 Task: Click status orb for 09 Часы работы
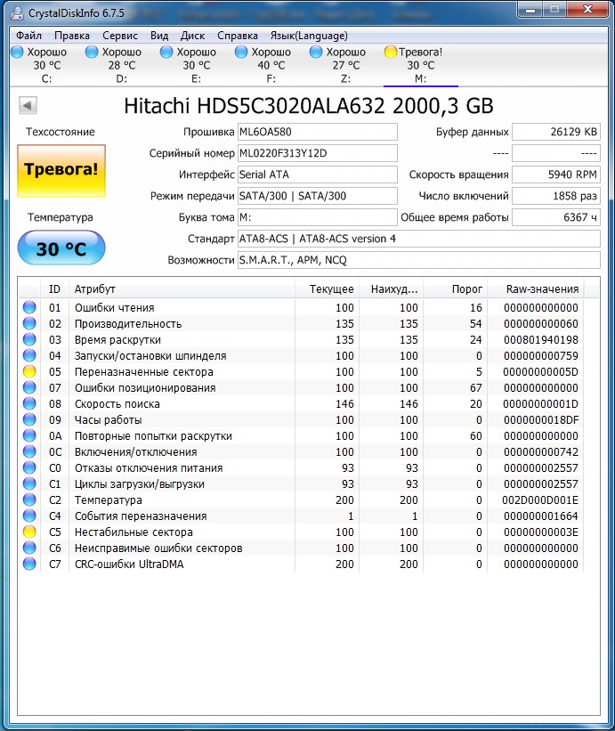(x=29, y=419)
